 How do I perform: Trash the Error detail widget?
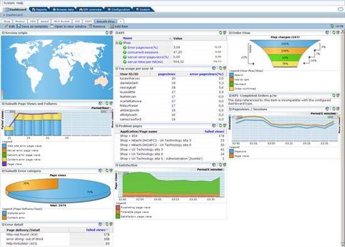pos(111,224)
